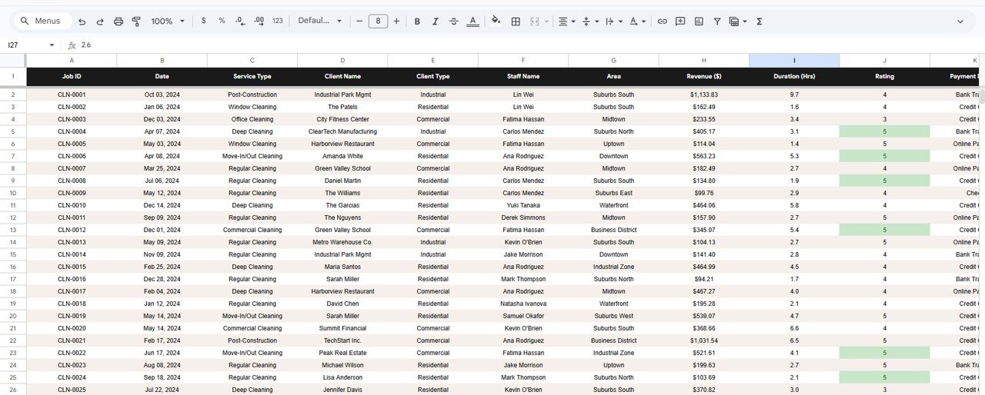The image size is (985, 395).
Task: Open the 123 number format menu
Action: coord(278,22)
